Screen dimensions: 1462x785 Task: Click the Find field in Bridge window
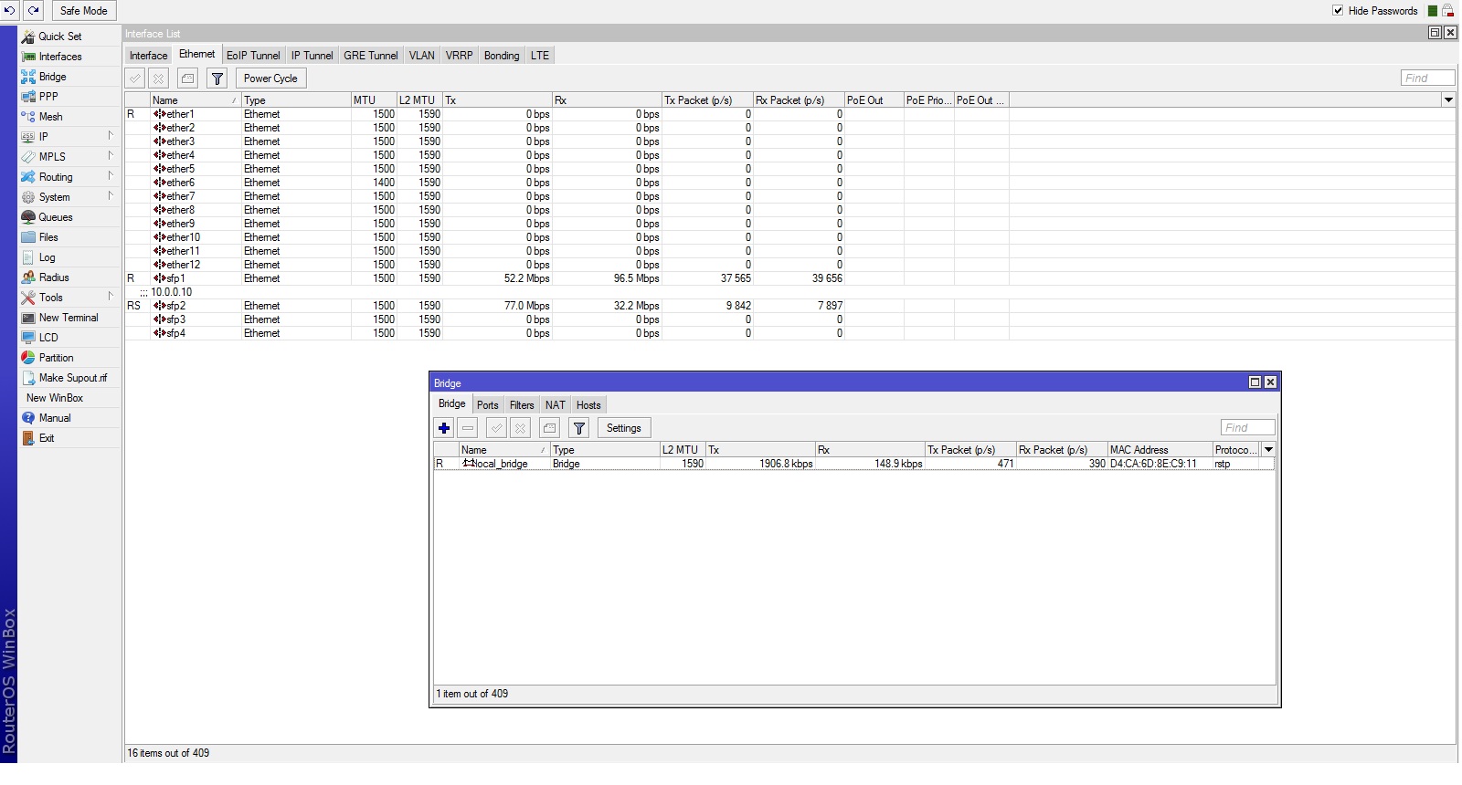1247,428
